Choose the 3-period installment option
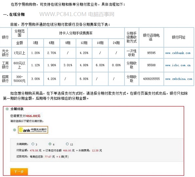This screenshot has height=177, width=195. pos(33,144)
